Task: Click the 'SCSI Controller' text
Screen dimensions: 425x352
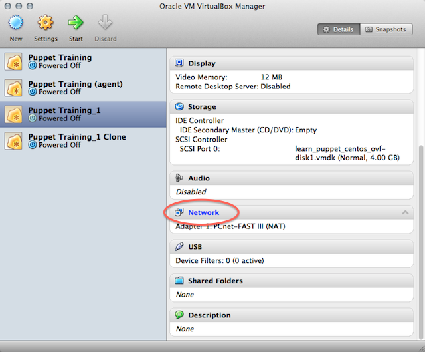Action: (x=201, y=139)
